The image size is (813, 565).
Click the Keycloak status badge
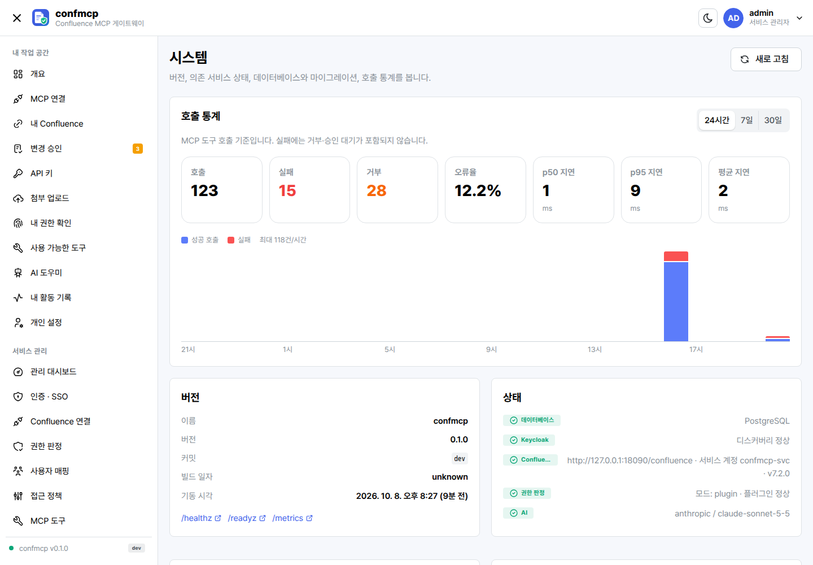pos(529,440)
